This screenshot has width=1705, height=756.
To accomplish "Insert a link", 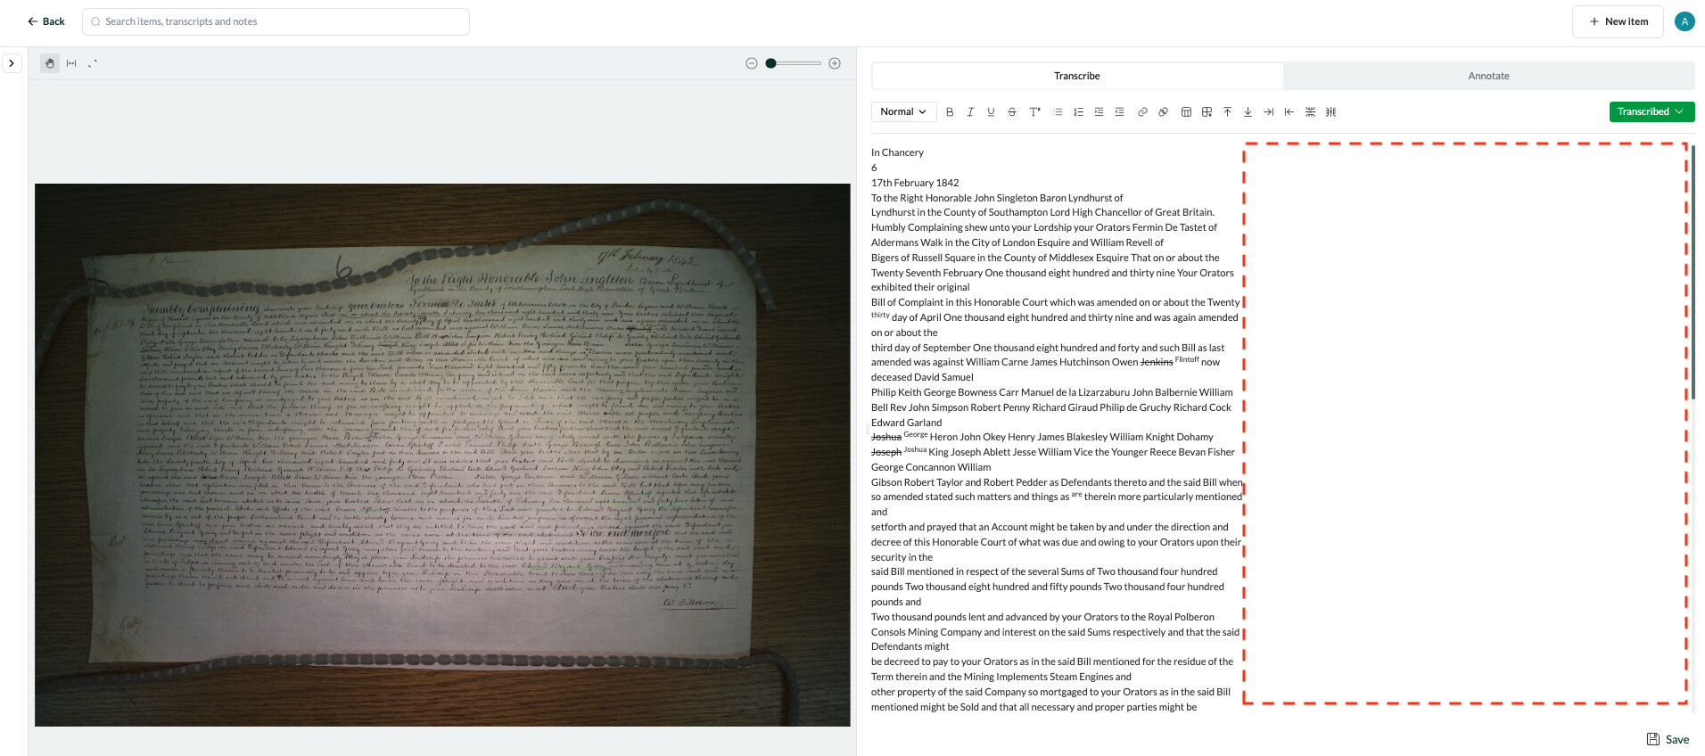I will click(x=1142, y=111).
